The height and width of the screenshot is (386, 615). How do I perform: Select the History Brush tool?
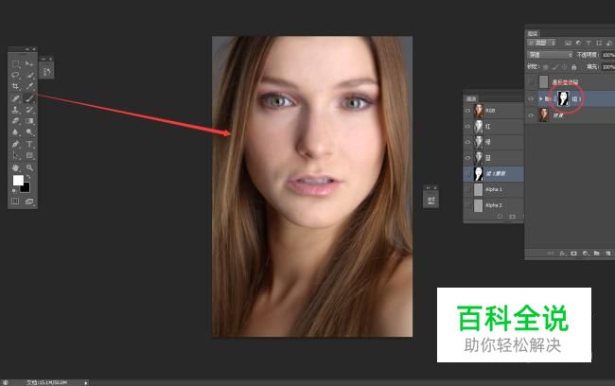[x=29, y=110]
